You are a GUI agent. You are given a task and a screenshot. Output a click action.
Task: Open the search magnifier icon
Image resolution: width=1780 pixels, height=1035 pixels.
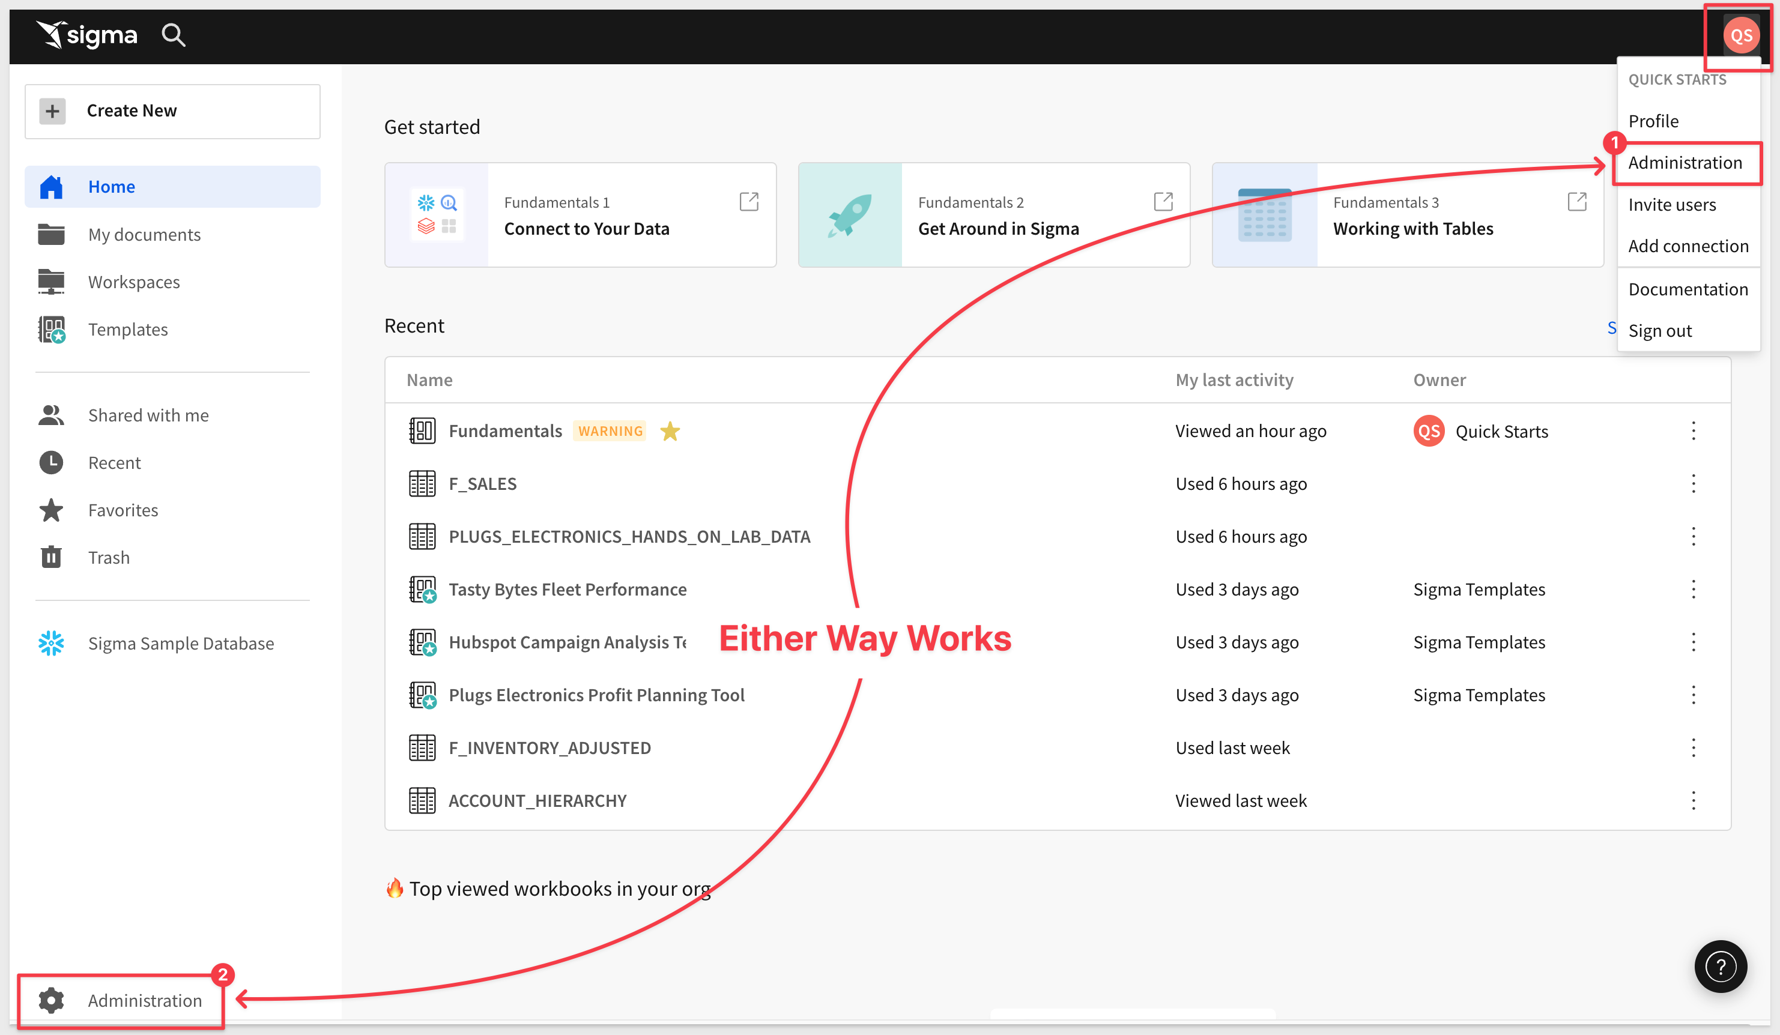click(x=173, y=35)
